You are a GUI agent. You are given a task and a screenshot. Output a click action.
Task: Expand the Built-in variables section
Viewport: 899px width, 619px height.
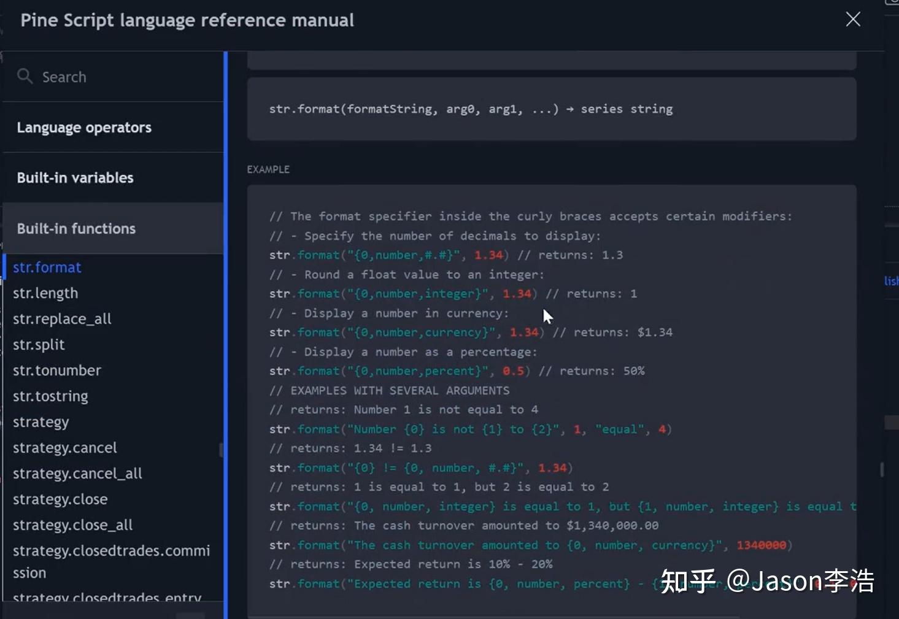tap(75, 177)
